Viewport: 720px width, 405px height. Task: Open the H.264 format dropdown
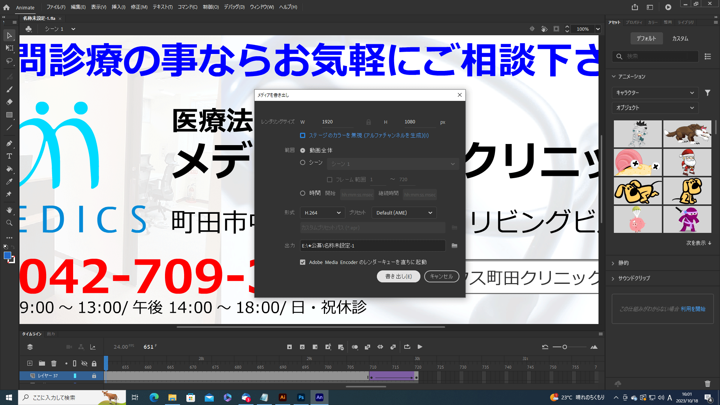point(322,213)
